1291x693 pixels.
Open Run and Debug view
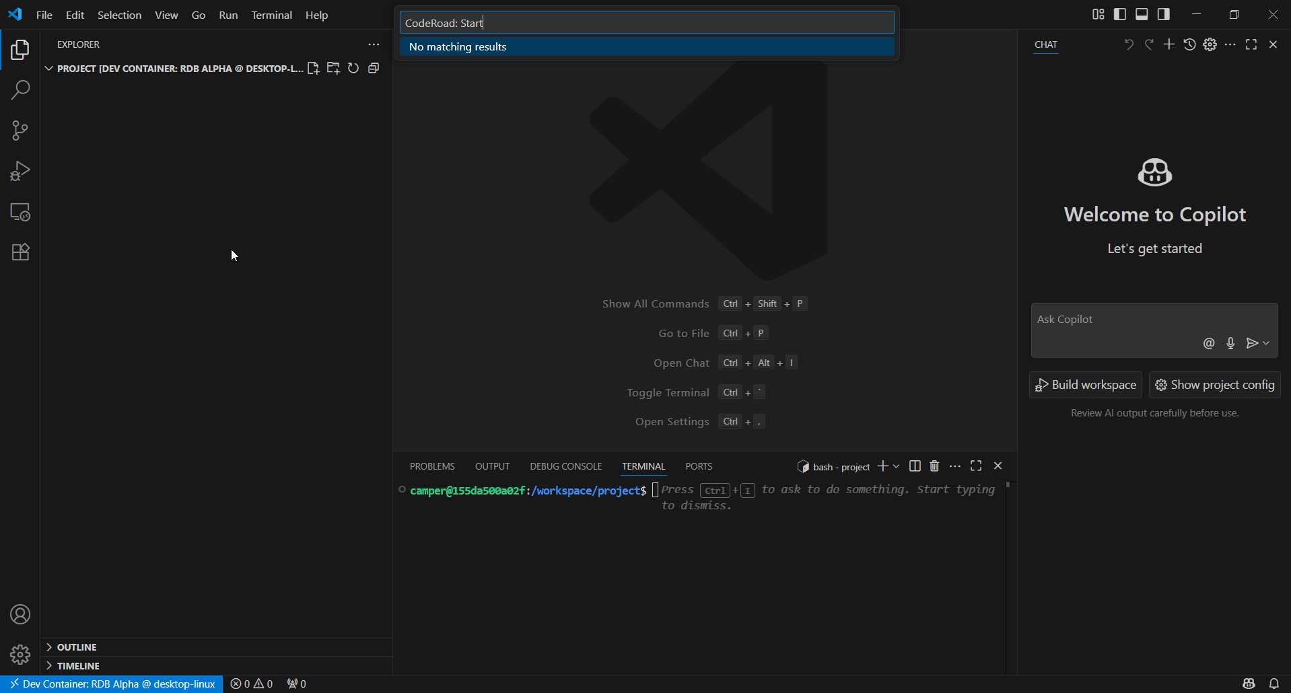[20, 171]
